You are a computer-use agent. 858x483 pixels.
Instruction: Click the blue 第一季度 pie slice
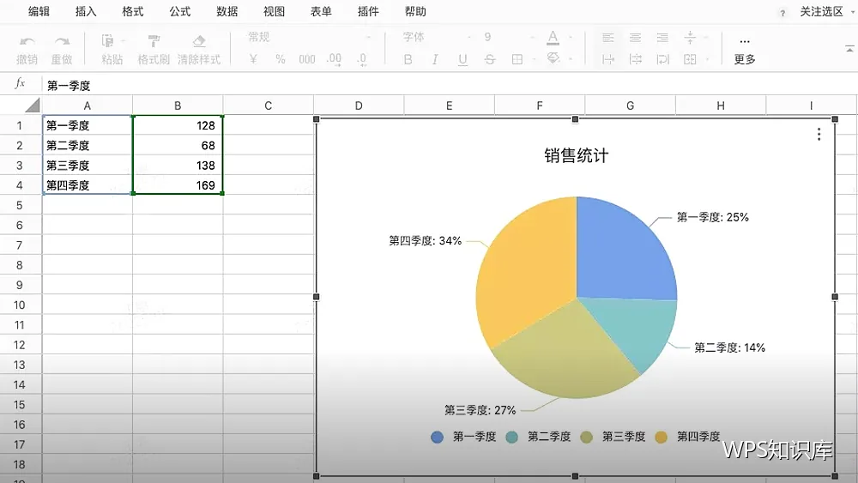pos(619,251)
